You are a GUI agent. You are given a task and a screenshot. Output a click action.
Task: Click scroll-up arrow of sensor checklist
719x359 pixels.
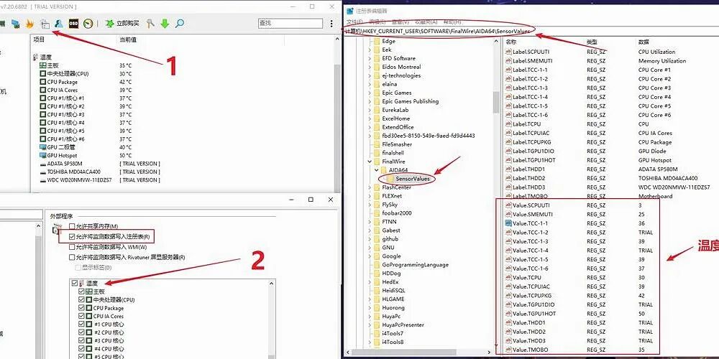[272, 284]
